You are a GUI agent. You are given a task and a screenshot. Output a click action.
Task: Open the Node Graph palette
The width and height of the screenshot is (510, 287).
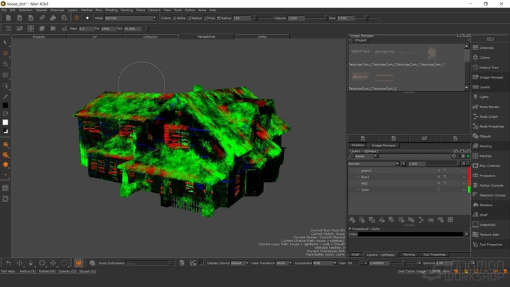click(488, 116)
